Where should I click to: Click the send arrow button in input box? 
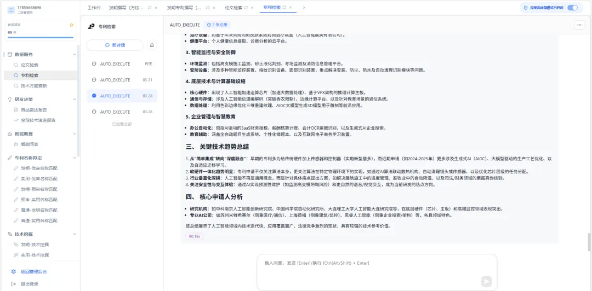[486, 281]
